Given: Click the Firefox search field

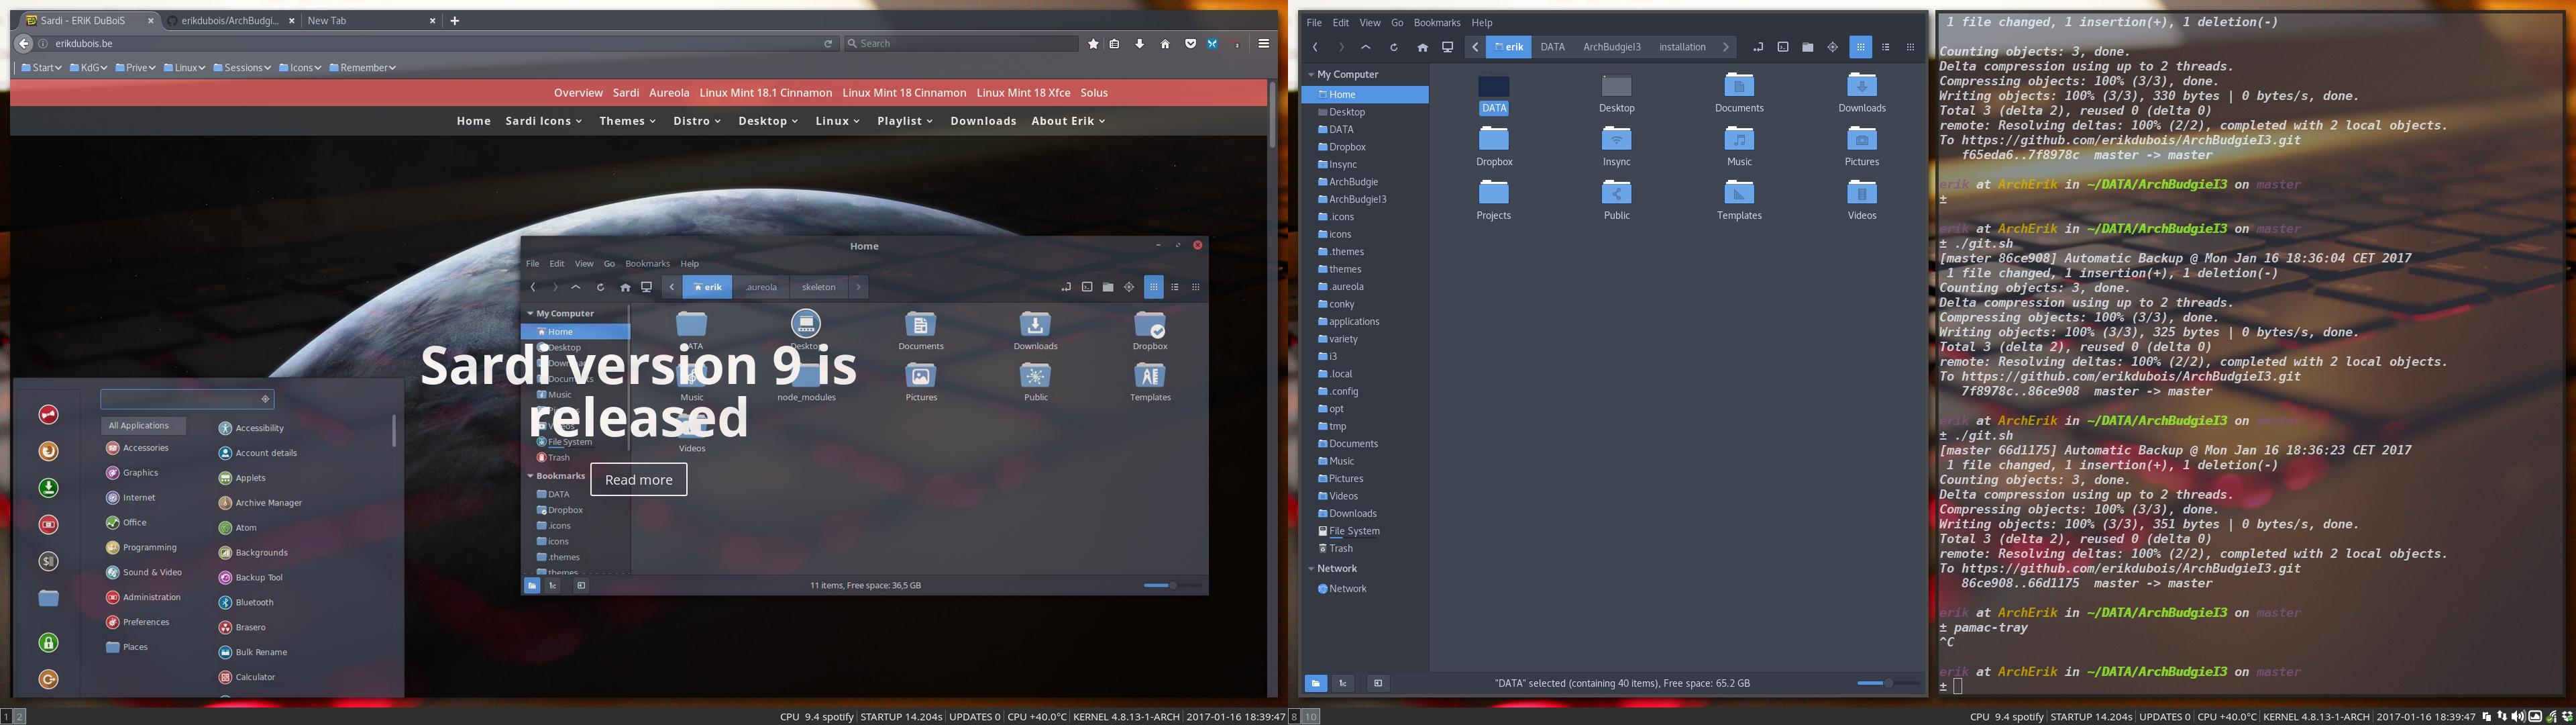Looking at the screenshot, I should (x=961, y=44).
